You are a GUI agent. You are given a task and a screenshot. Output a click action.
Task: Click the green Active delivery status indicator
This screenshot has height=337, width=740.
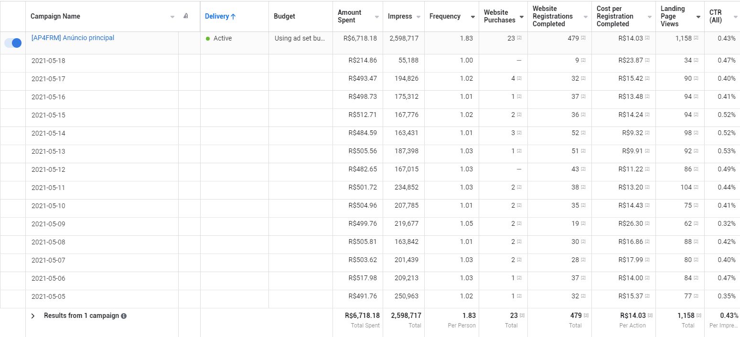pyautogui.click(x=208, y=39)
